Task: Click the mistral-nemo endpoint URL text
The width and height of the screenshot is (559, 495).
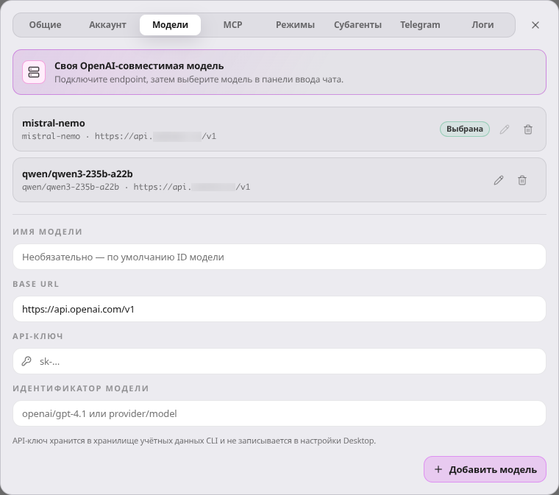Action: coord(155,136)
